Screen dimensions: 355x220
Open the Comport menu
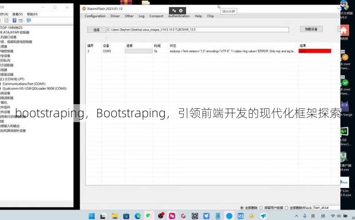156,16
